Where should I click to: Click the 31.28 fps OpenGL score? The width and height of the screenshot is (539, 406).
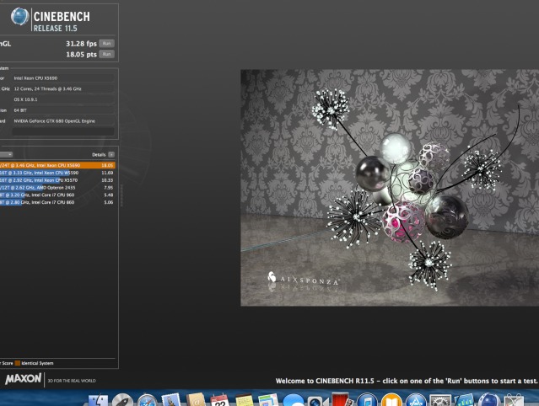pyautogui.click(x=81, y=44)
